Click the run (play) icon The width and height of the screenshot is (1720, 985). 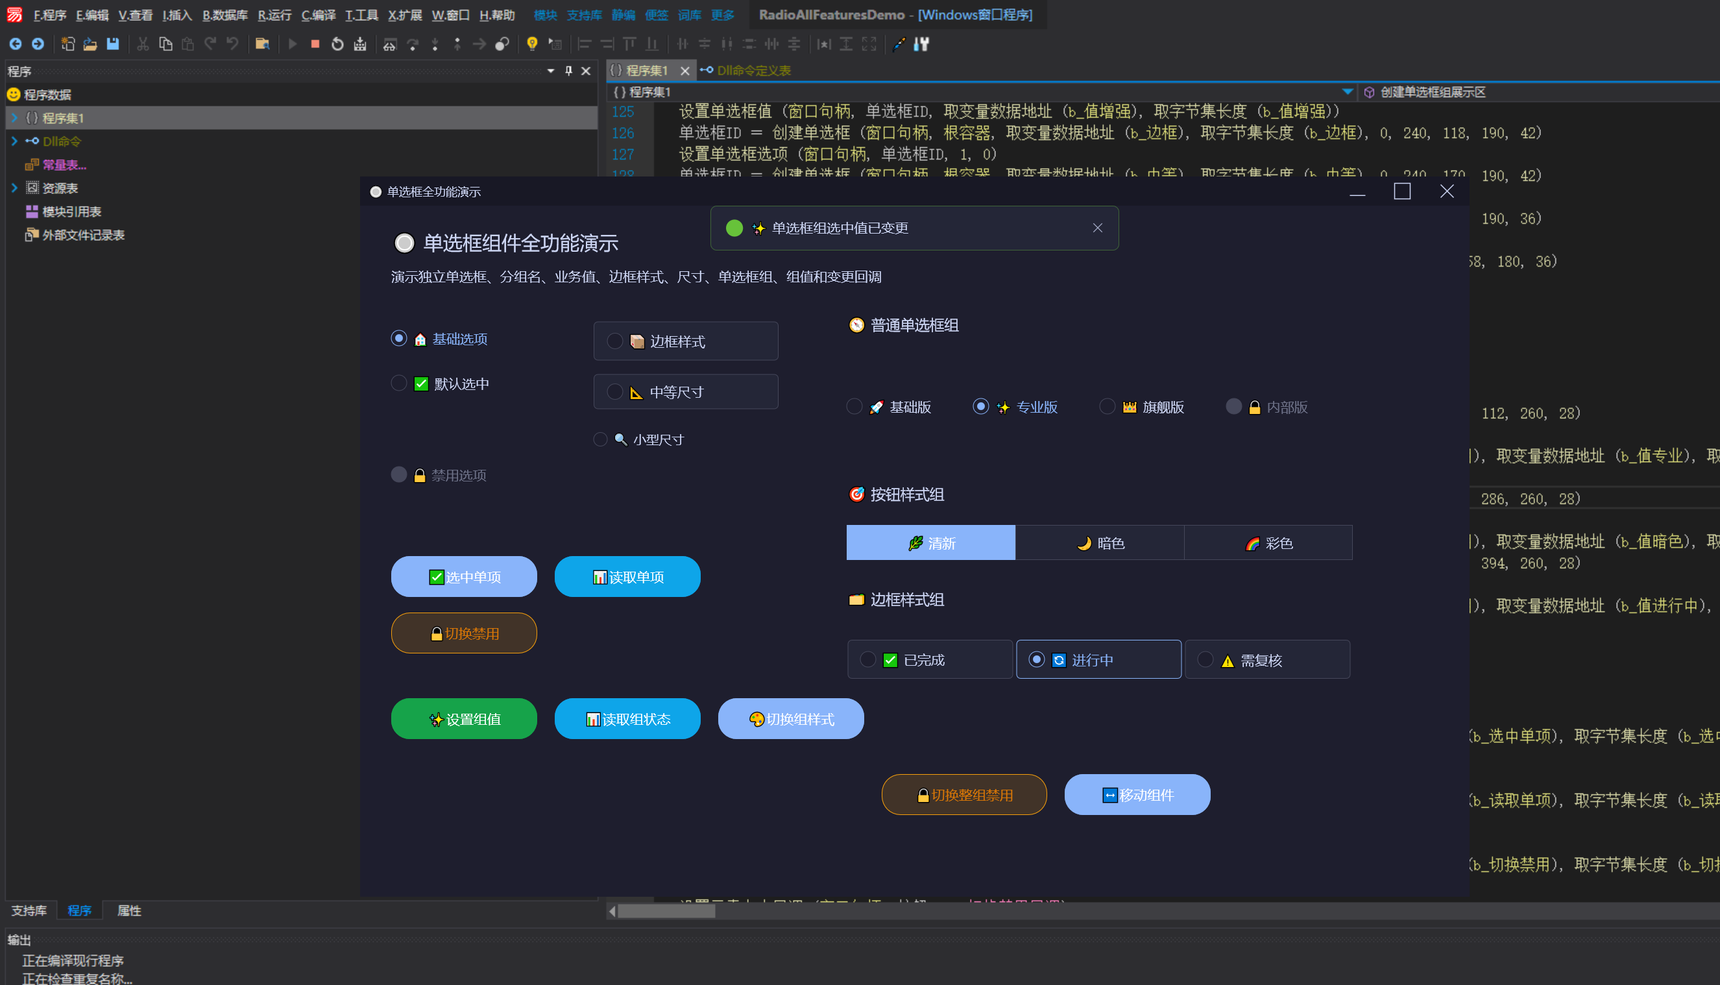[x=293, y=44]
